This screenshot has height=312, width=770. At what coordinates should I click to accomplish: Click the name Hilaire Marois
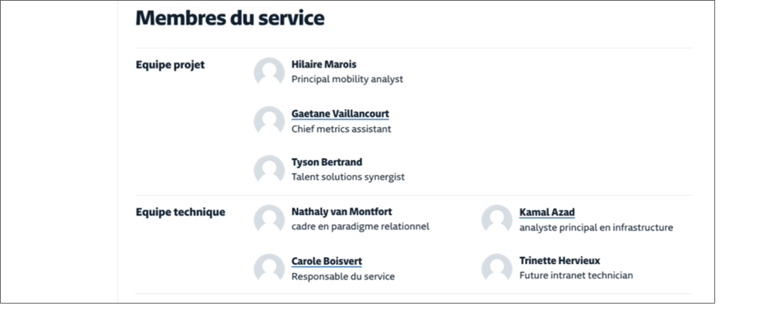(324, 65)
